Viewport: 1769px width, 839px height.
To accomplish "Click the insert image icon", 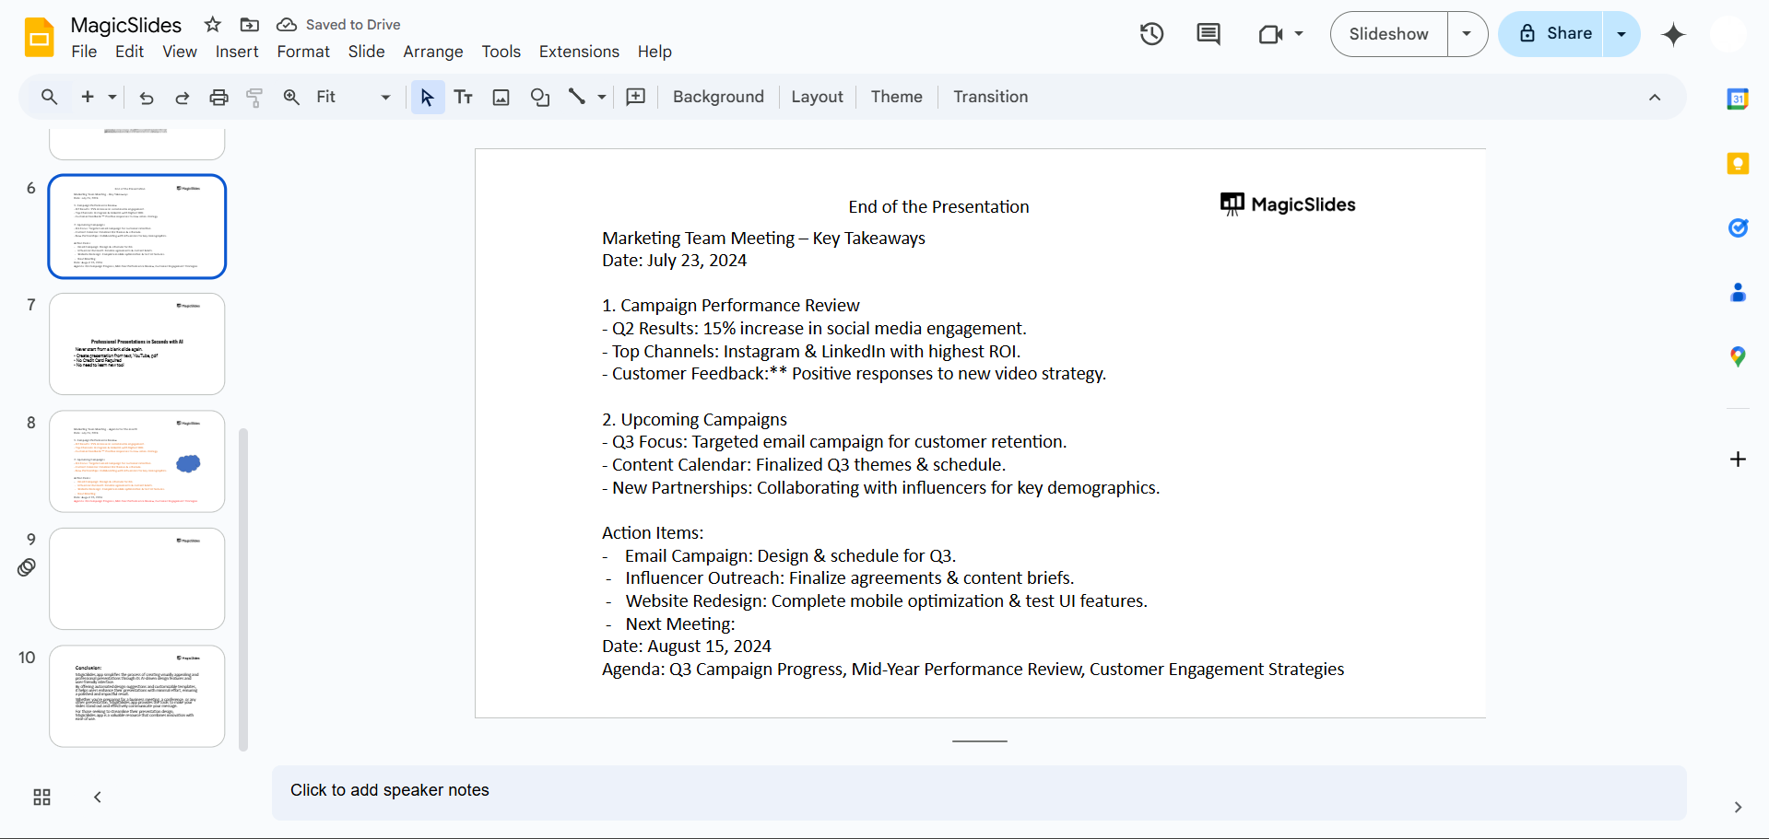I will click(501, 98).
